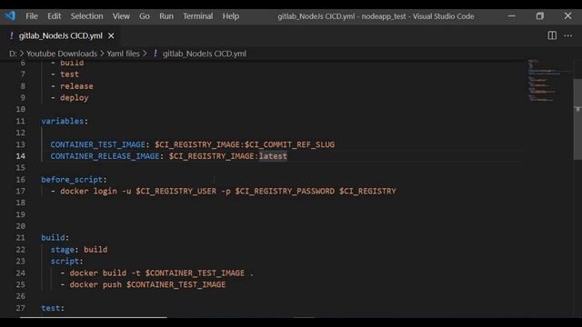Click $CI_COMMIT_REF_SLUG on line 13
Image resolution: width=582 pixels, height=327 pixels.
289,144
